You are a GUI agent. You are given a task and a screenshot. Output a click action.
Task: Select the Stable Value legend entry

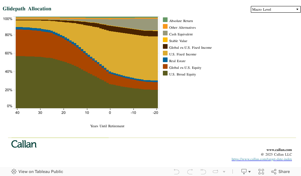(x=178, y=41)
